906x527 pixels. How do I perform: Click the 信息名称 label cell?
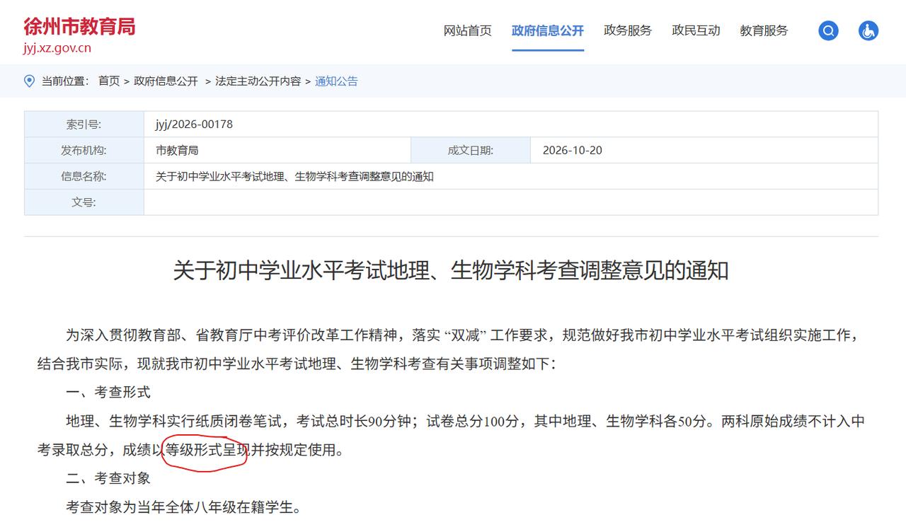click(x=84, y=176)
